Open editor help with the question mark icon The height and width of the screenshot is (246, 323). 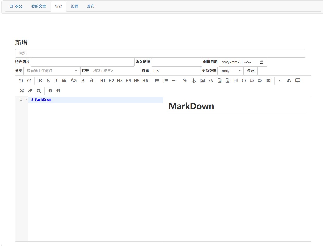[x=50, y=91]
